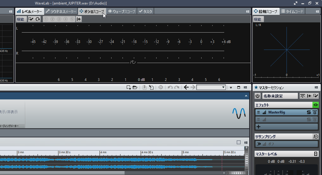Create a new file with the new document icon

click(x=128, y=87)
